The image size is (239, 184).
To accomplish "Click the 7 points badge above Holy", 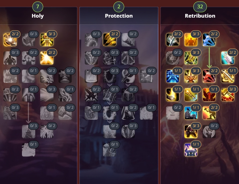I will [38, 6].
